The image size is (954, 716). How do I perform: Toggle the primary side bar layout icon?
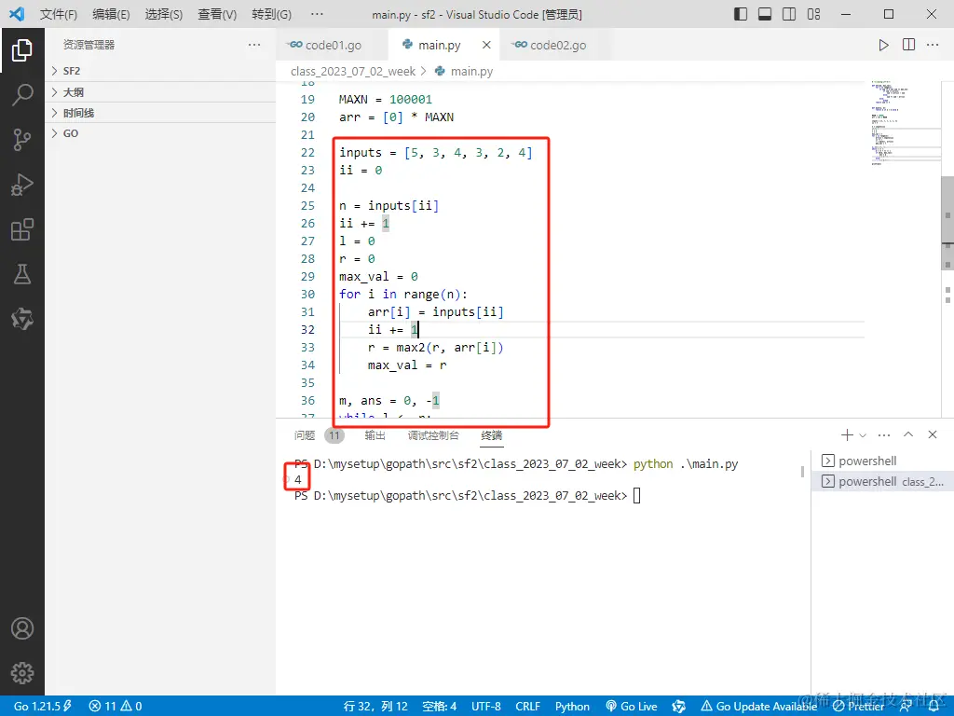click(x=741, y=14)
